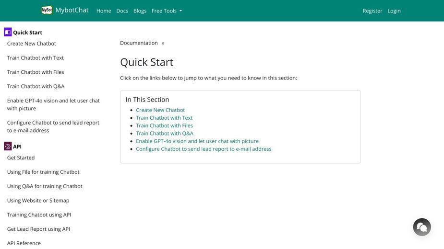This screenshot has width=444, height=249.
Task: Open Get Started under API
Action: pyautogui.click(x=21, y=158)
